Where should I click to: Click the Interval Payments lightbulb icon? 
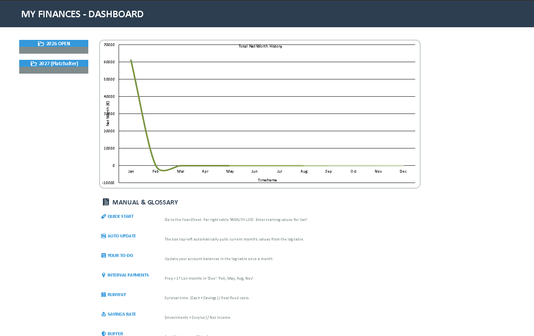click(103, 275)
